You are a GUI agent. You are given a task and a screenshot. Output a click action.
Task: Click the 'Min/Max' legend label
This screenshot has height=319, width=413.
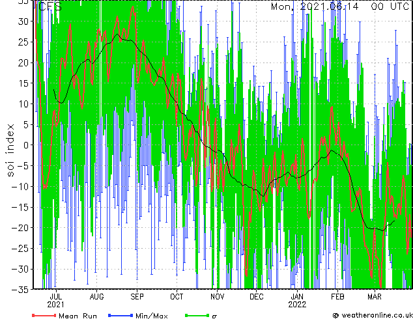pos(152,316)
